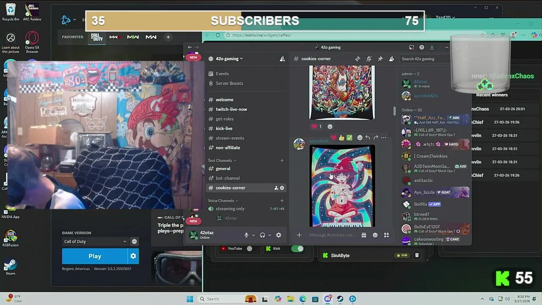Open the basketball player artwork image
542x305 pixels.
point(342,93)
